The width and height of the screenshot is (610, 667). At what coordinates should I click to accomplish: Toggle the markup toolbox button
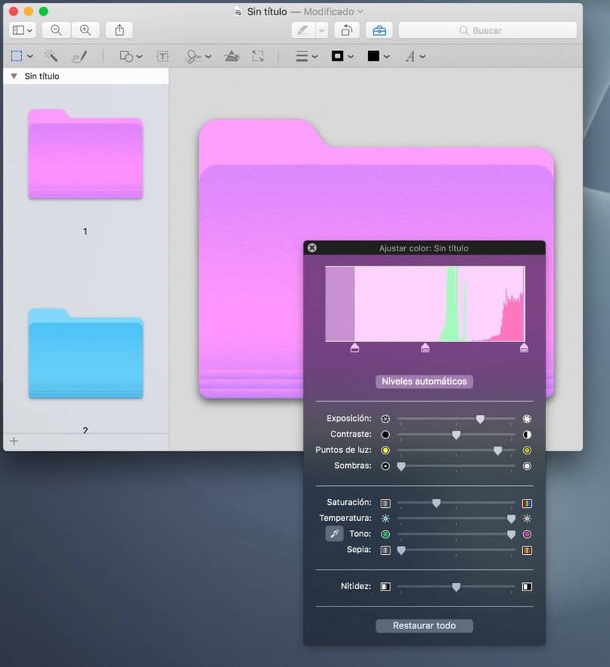tap(379, 30)
